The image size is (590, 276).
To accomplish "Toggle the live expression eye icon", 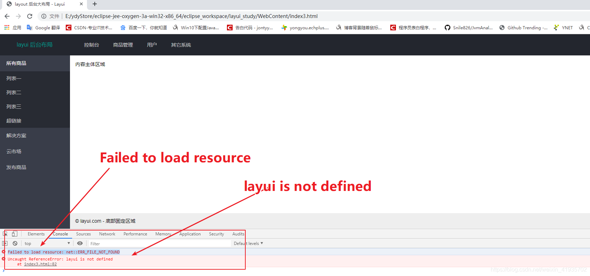I will (80, 244).
